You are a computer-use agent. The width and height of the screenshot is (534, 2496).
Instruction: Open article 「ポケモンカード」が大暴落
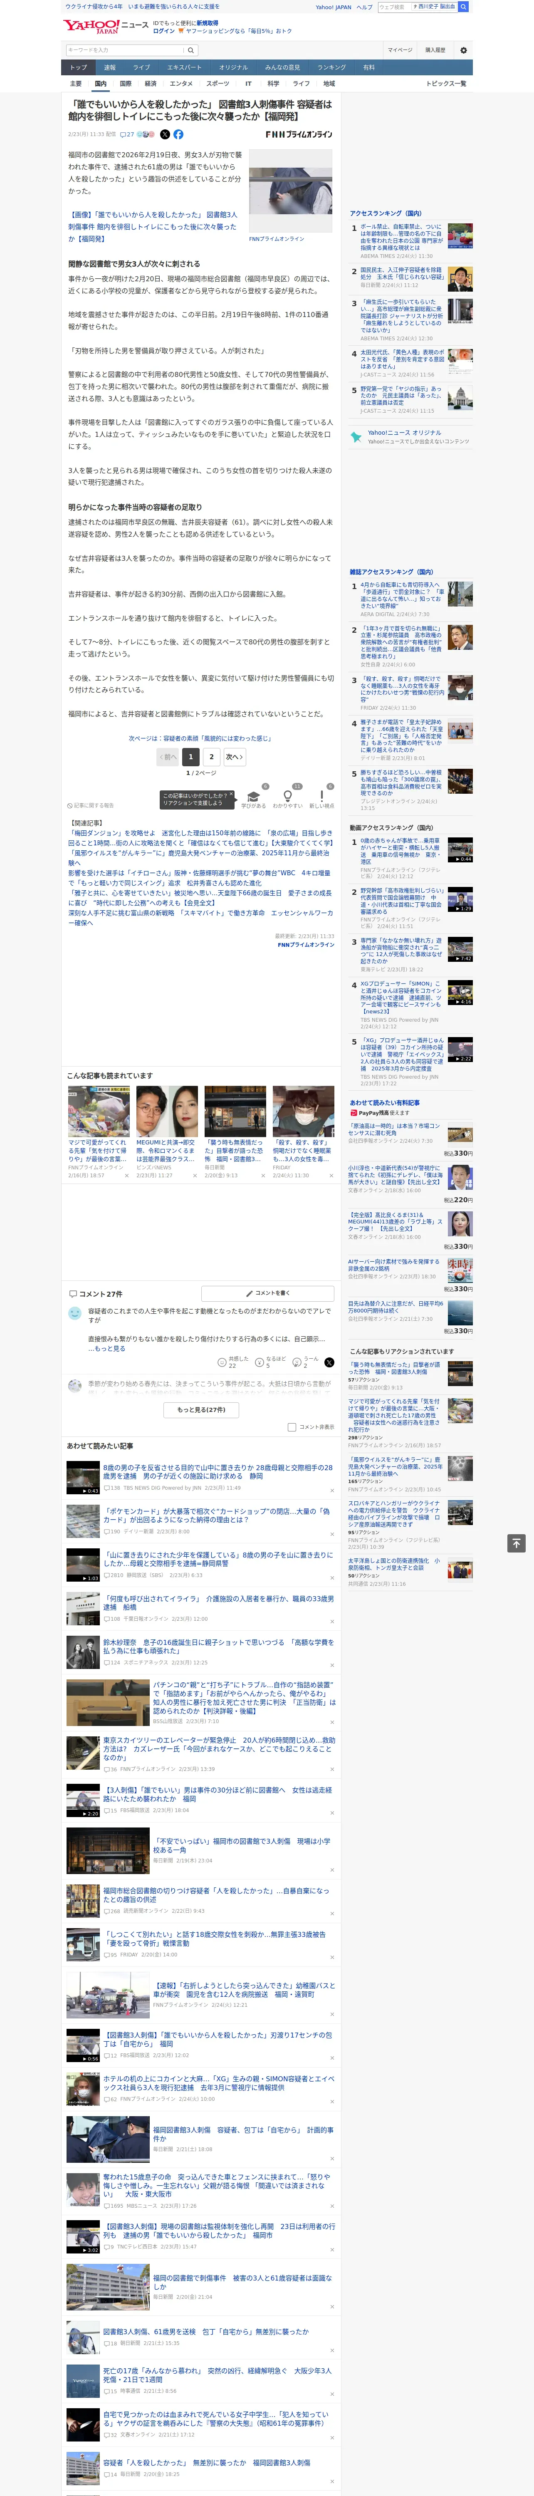(217, 1515)
